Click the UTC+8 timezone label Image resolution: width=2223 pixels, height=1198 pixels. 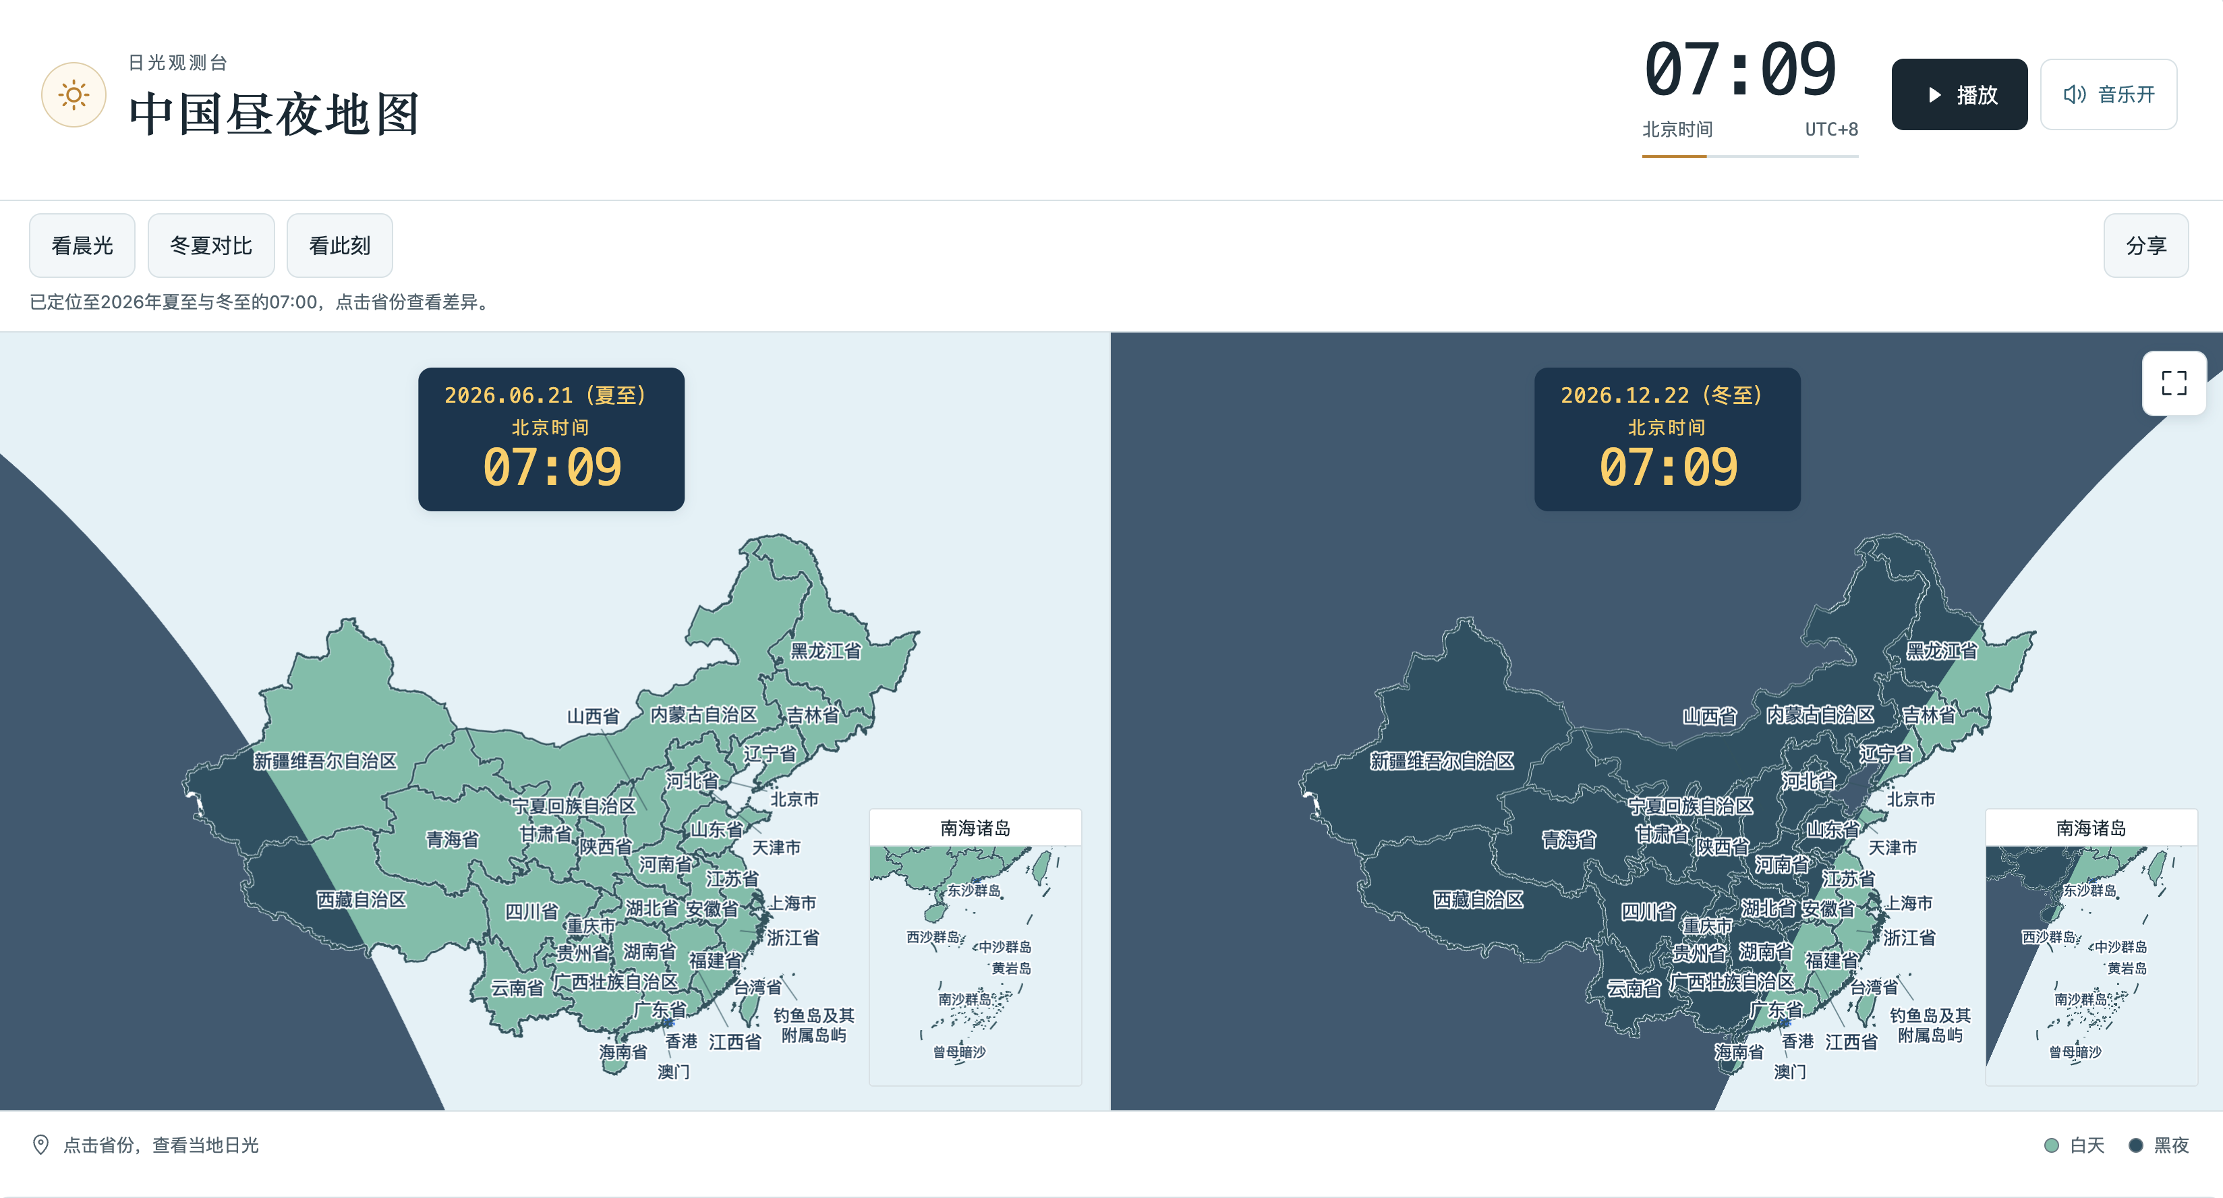coord(1831,130)
